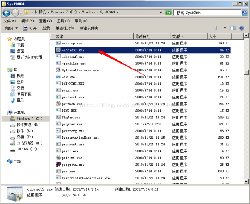Viewport: 250px width, 204px height.
Task: Select the OptionalFeatures.exe file icon
Action: 58,70
